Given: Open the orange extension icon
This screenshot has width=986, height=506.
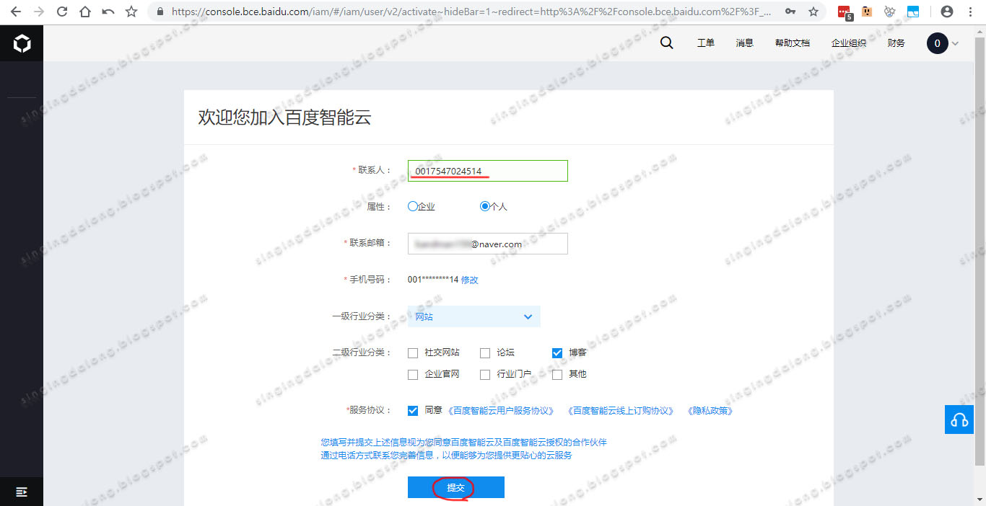Looking at the screenshot, I should 867,12.
